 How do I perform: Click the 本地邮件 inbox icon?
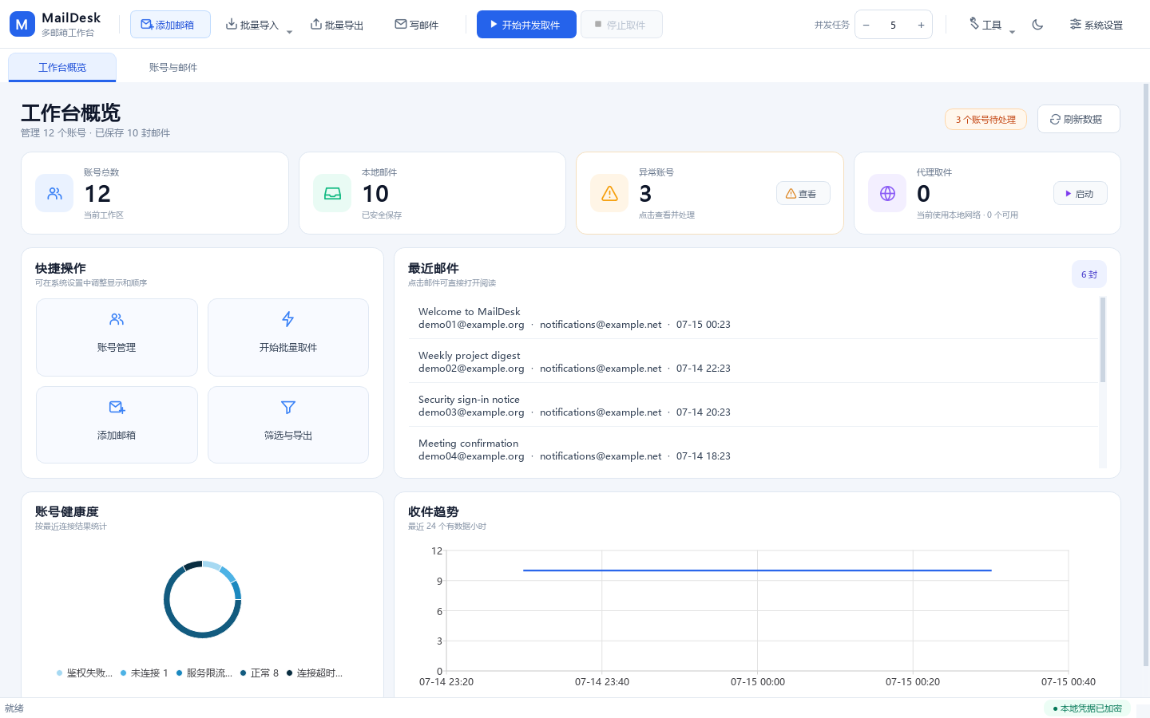point(332,193)
